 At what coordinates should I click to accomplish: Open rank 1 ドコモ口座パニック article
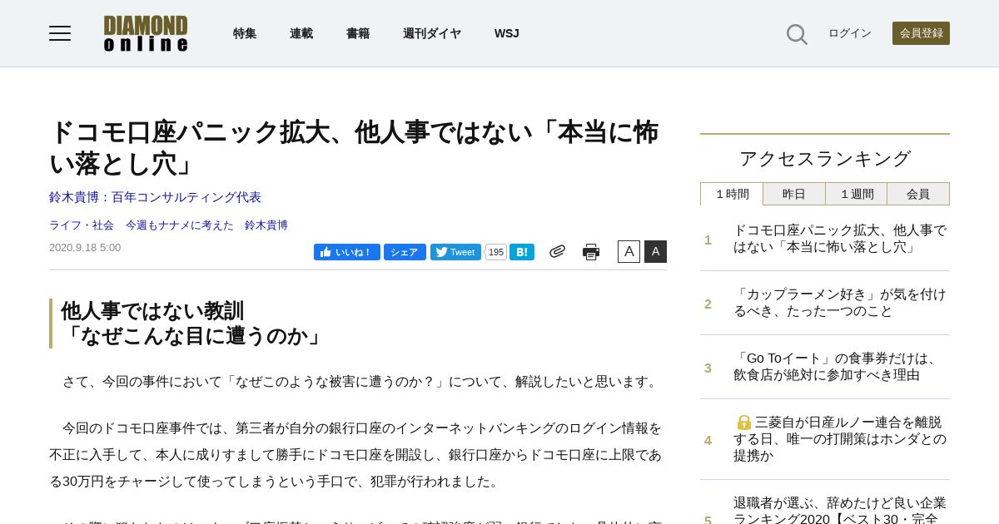840,239
